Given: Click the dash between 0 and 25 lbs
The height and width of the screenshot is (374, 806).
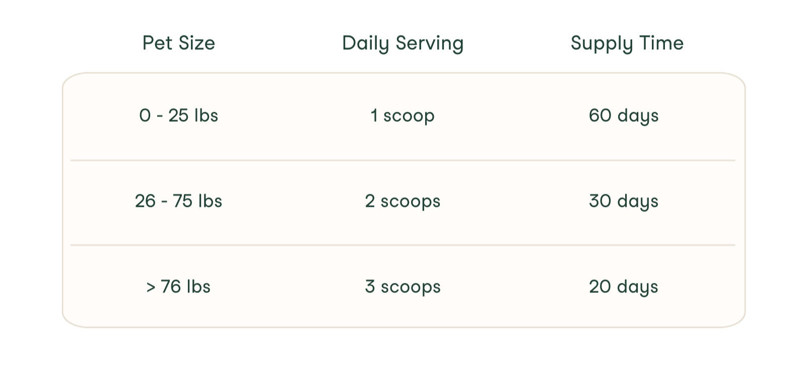Looking at the screenshot, I should [160, 116].
